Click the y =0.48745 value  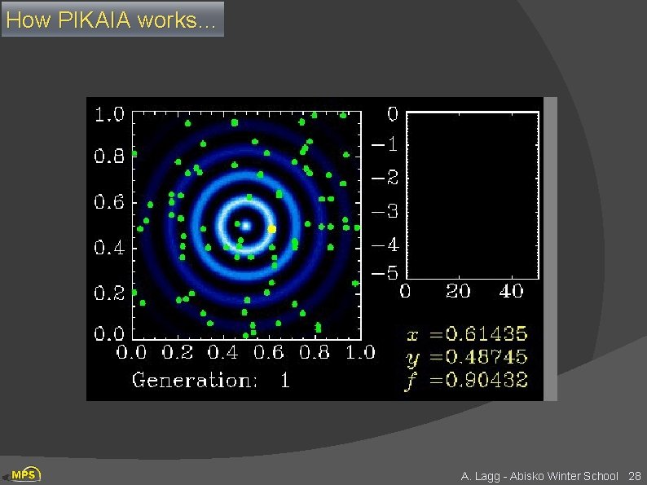point(467,358)
